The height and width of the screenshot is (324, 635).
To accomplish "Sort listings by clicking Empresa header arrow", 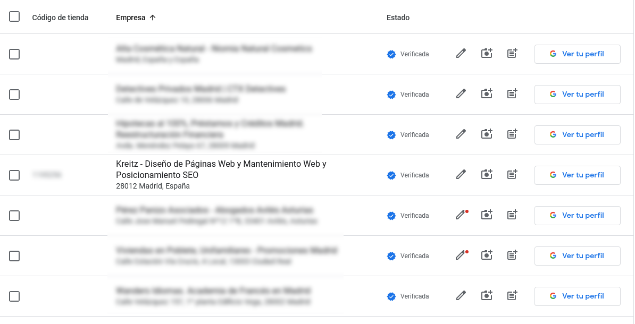I will tap(153, 17).
